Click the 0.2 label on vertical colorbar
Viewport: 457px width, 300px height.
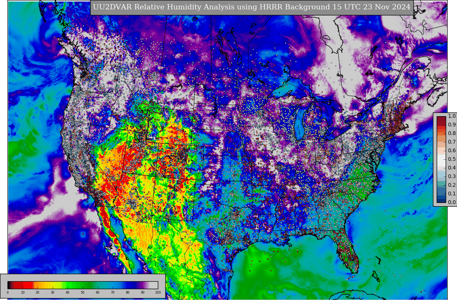[x=451, y=185]
